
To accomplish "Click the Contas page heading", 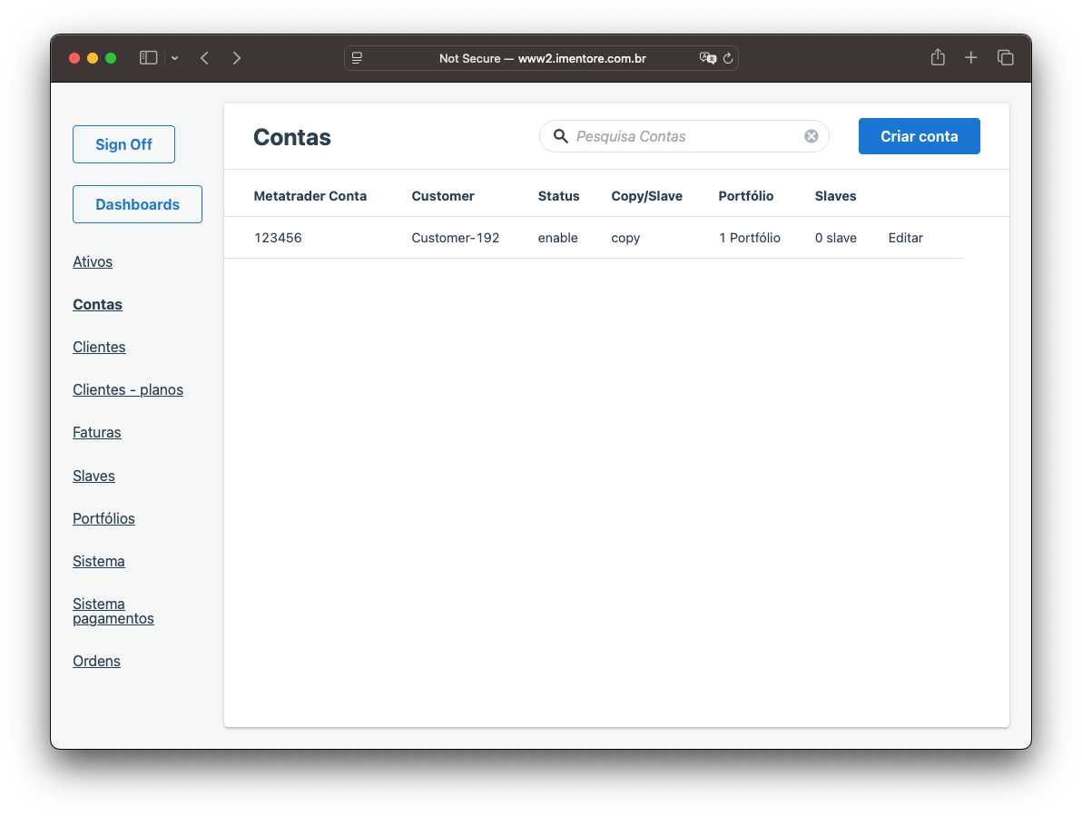I will pyautogui.click(x=292, y=137).
